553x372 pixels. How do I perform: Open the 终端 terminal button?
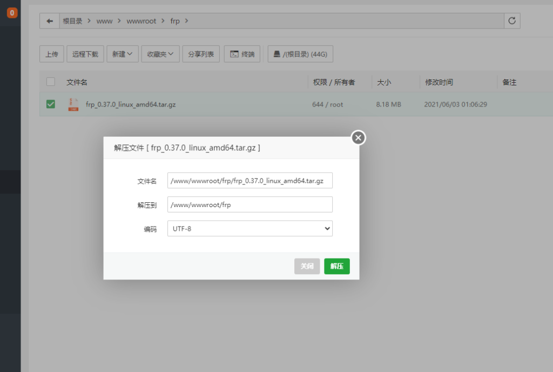(x=242, y=54)
